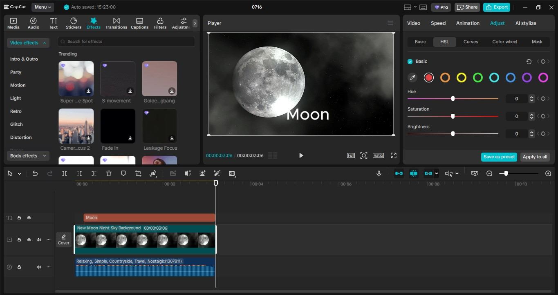This screenshot has width=558, height=295.
Task: Play the video preview
Action: [301, 155]
